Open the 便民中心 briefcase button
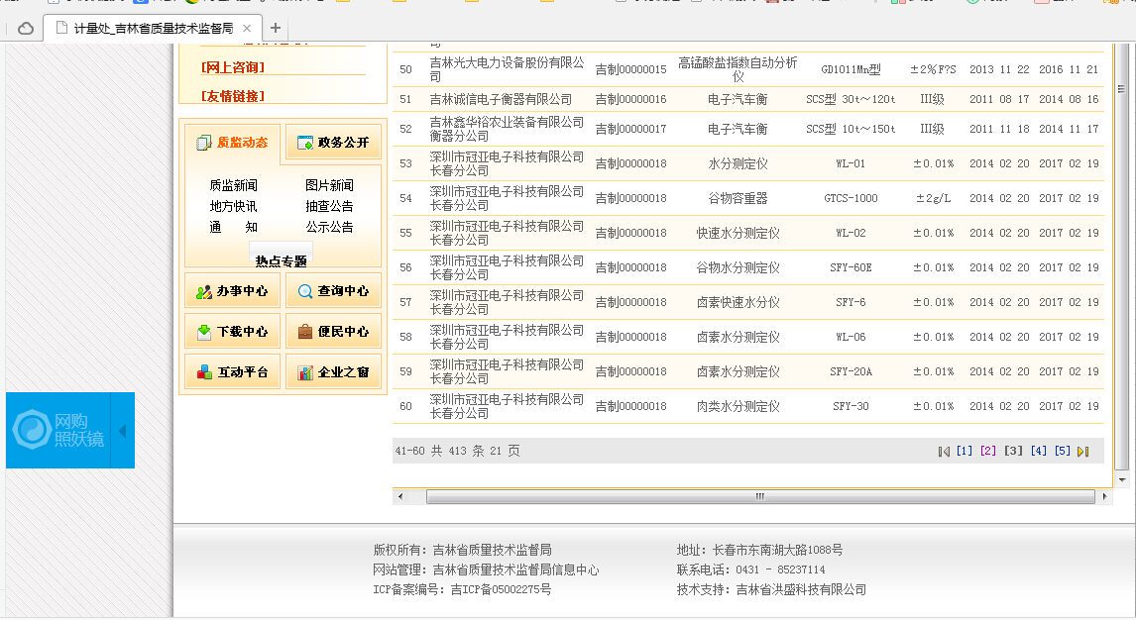The image size is (1136, 620). [333, 332]
